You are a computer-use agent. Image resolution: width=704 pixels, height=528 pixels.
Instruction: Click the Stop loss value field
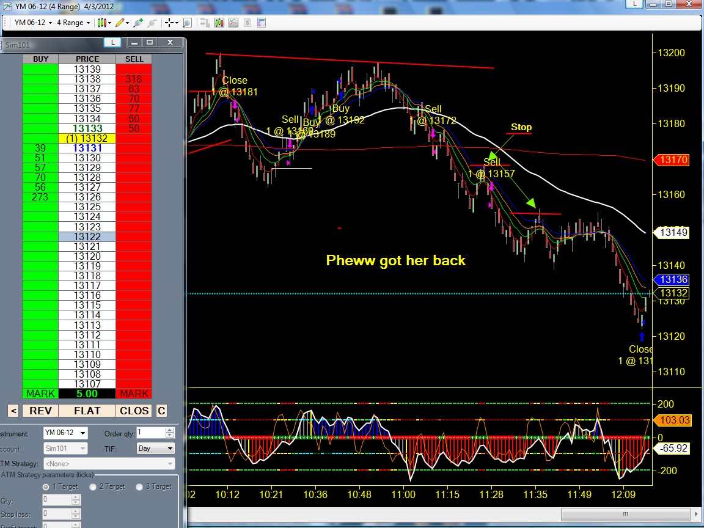pyautogui.click(x=57, y=513)
